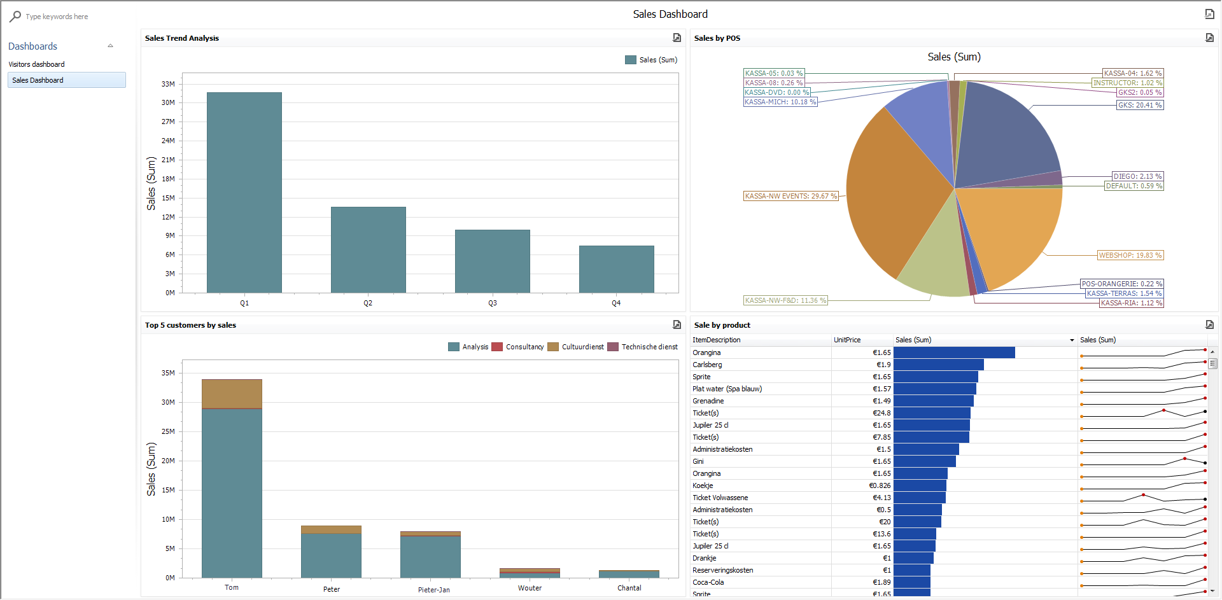Export the Top 5 customers chart
The height and width of the screenshot is (600, 1222).
(x=677, y=325)
